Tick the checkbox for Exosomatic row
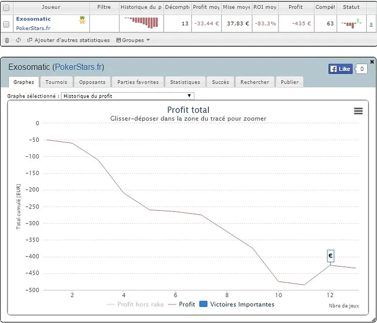Viewport: 377px width, 323px height. click(6, 24)
